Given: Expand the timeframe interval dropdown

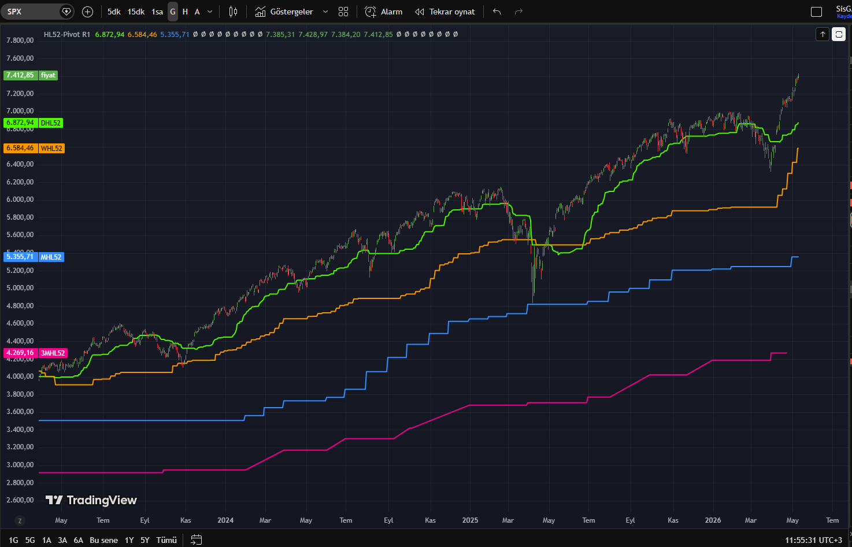Looking at the screenshot, I should [x=210, y=12].
